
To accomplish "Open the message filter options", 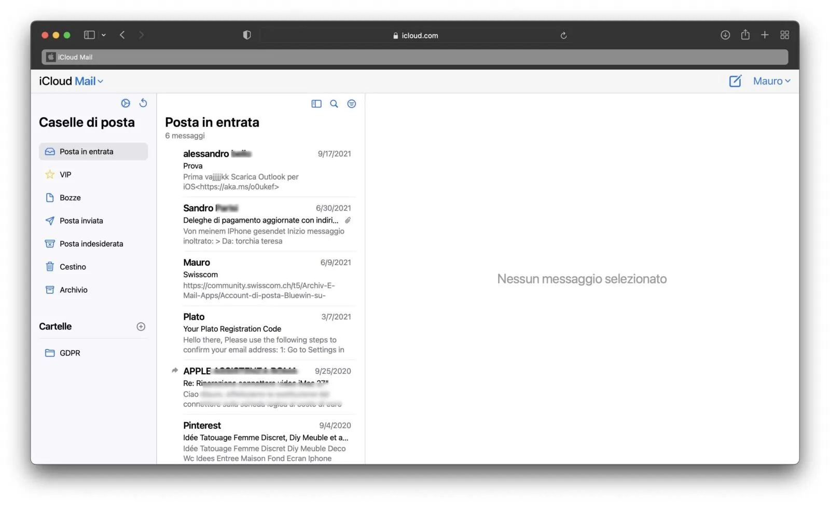I will tap(352, 104).
